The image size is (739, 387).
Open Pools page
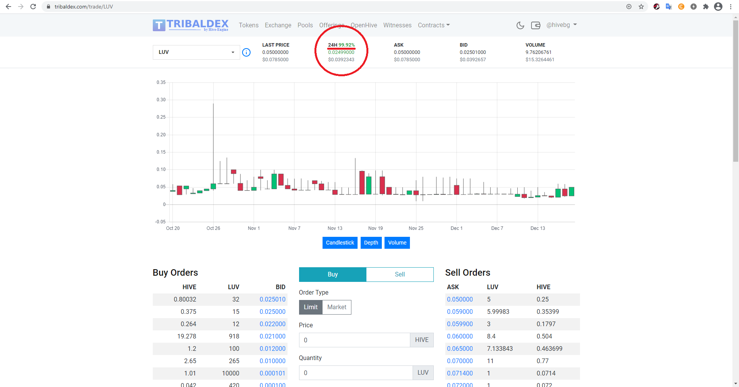[305, 25]
